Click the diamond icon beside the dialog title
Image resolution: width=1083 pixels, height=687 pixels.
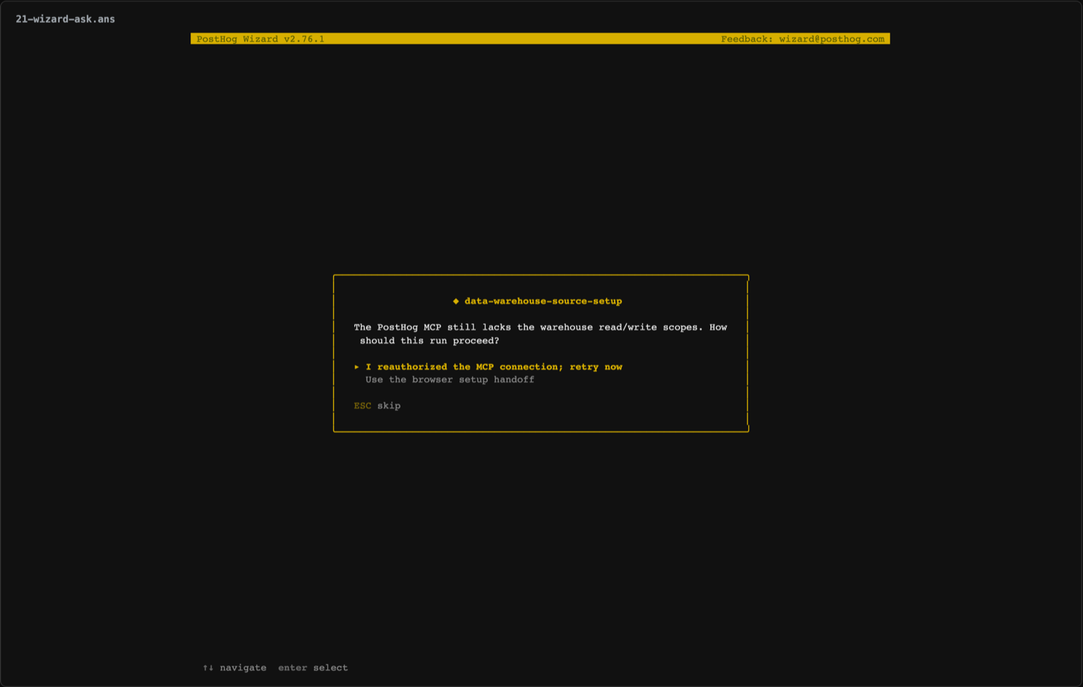click(x=456, y=301)
